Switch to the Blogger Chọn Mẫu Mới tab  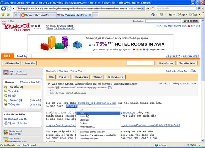[x=39, y=15]
